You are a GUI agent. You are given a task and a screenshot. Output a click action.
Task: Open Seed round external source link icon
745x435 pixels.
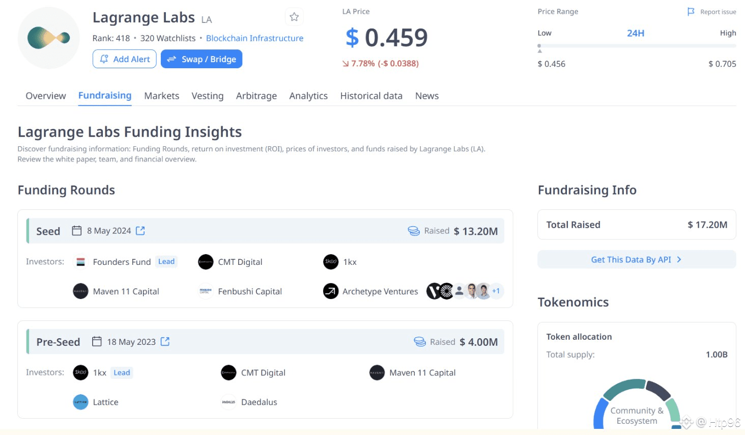tap(140, 231)
